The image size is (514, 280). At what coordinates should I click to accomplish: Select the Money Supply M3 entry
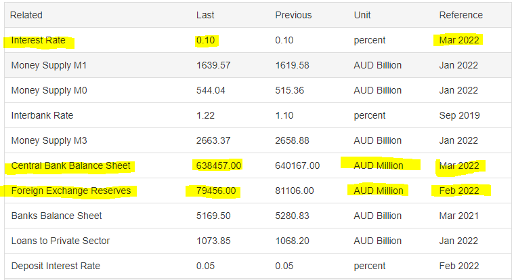coord(49,140)
